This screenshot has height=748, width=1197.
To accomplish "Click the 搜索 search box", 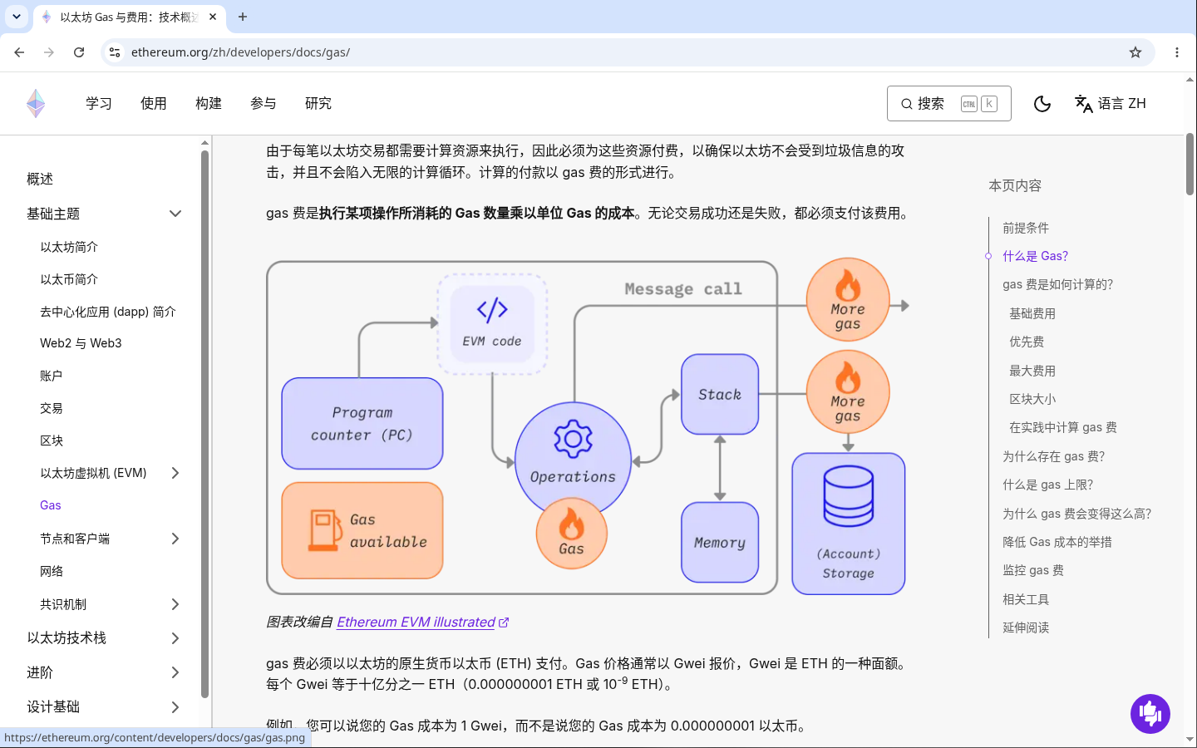I will 948,104.
